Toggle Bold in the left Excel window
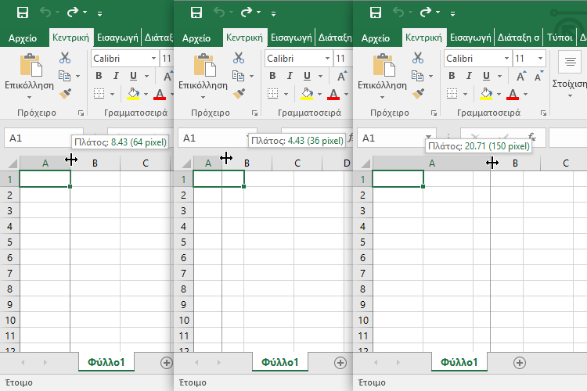The image size is (587, 391). click(x=99, y=76)
